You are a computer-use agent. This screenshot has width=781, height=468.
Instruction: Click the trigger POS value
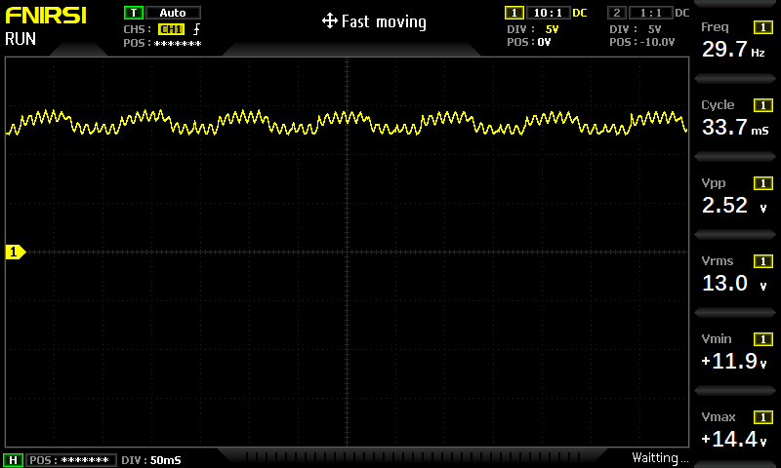[x=178, y=44]
